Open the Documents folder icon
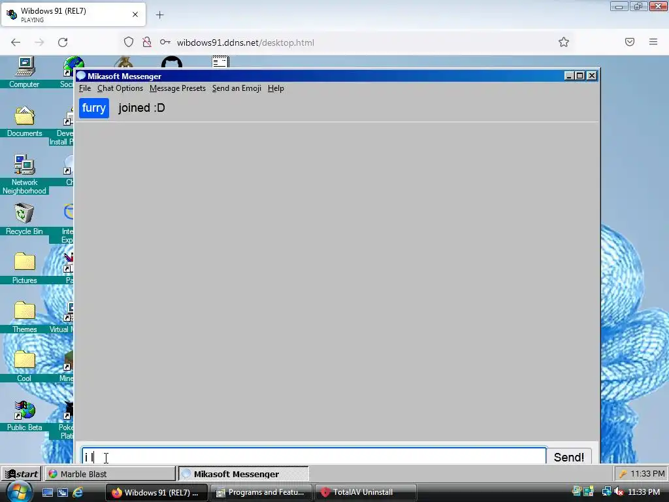 point(24,121)
